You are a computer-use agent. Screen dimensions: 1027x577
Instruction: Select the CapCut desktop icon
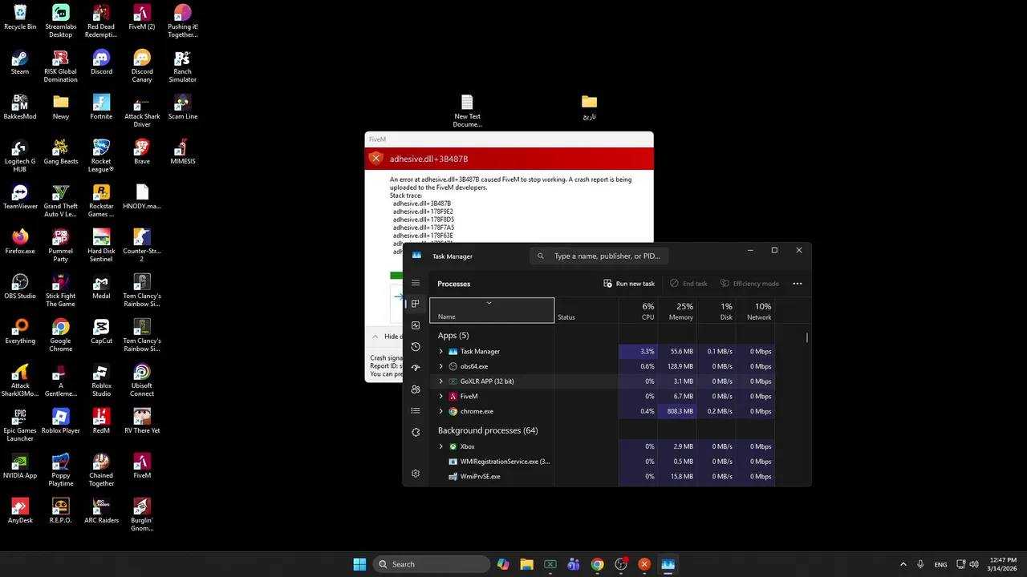point(101,332)
